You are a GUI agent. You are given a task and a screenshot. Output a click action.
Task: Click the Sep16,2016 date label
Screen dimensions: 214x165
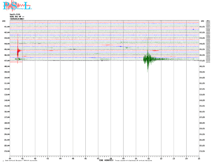click(x=15, y=14)
